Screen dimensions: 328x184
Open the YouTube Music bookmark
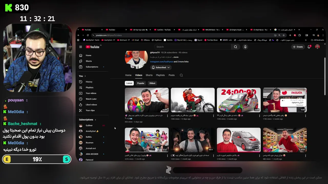(x=211, y=40)
